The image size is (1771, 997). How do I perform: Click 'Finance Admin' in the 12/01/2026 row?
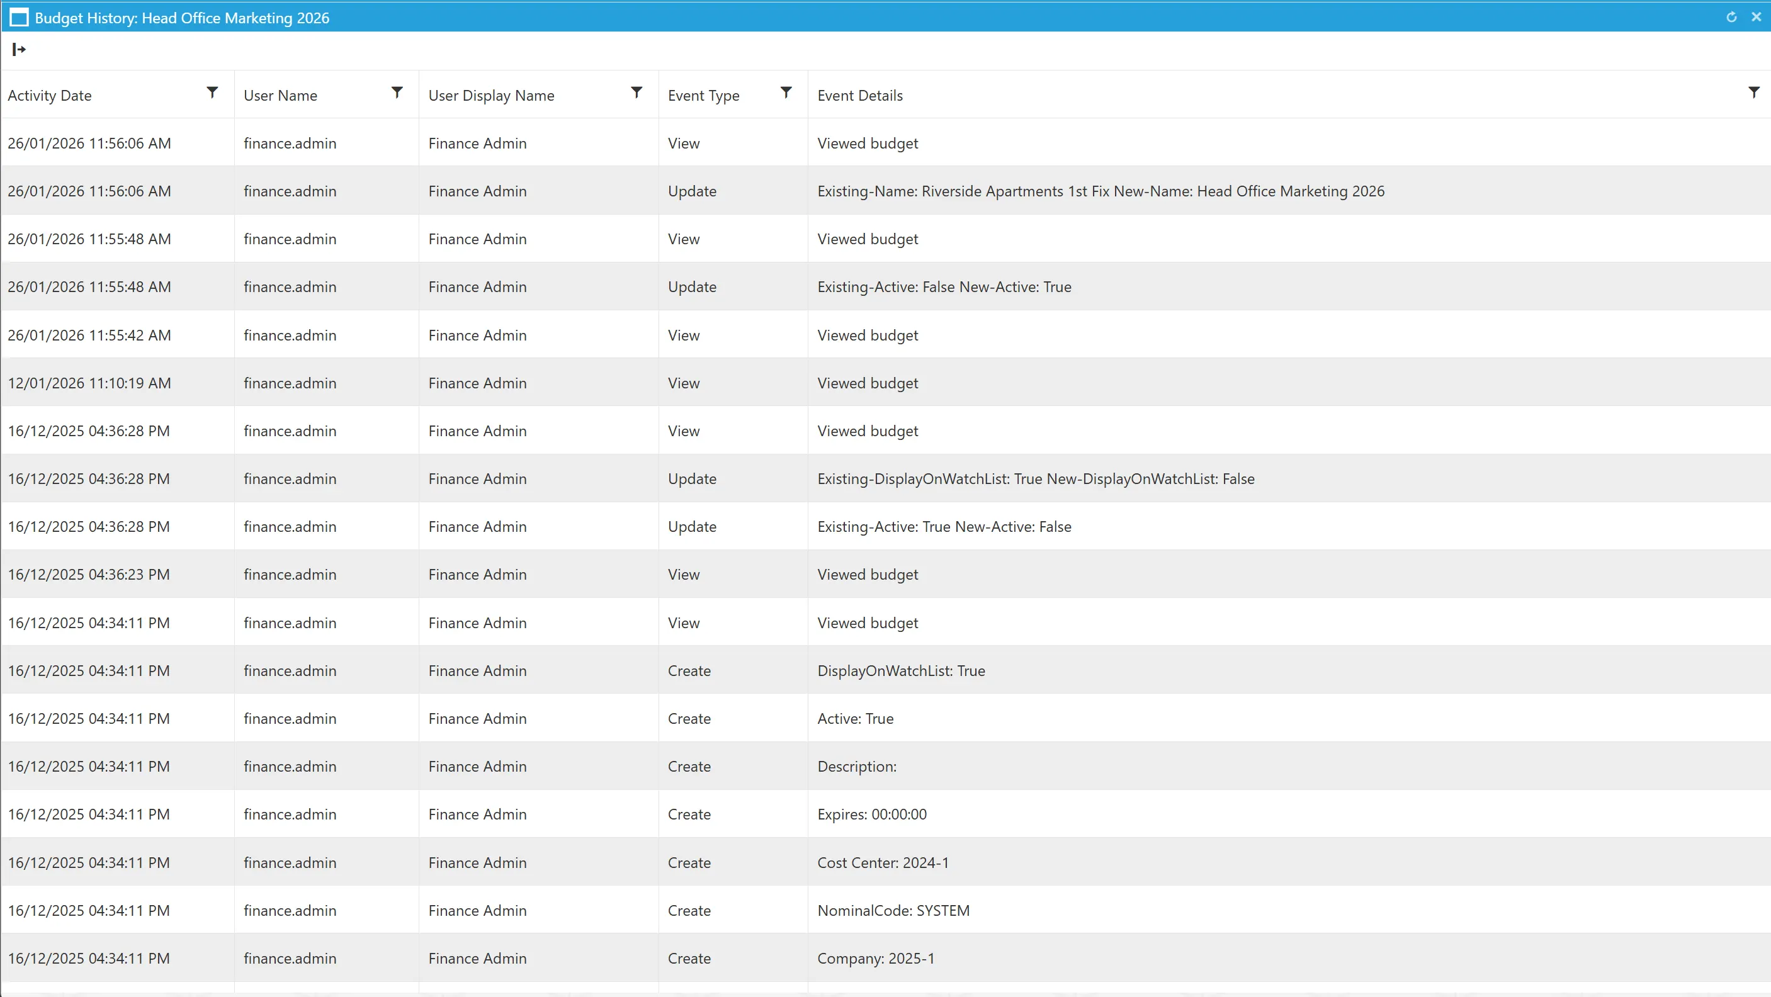[477, 383]
